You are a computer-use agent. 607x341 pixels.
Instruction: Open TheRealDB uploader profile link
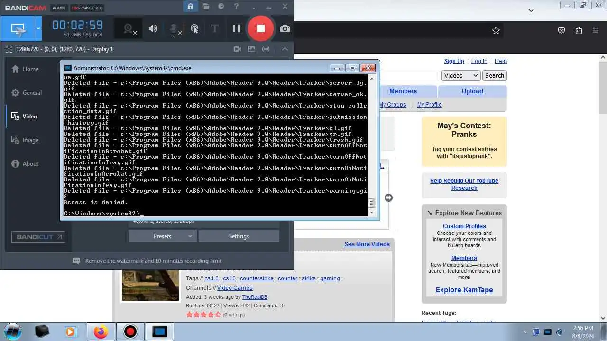pyautogui.click(x=255, y=297)
